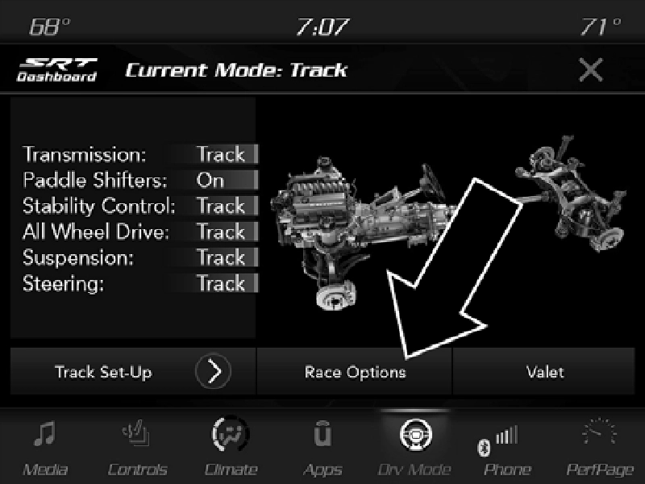Tap the Climate icon

(x=231, y=434)
